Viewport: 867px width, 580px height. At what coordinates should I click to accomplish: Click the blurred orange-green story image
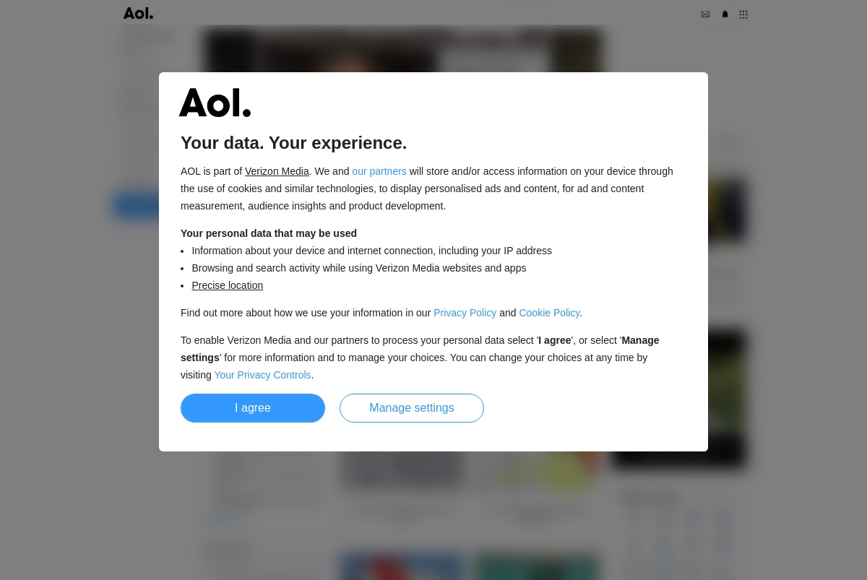coord(535,470)
